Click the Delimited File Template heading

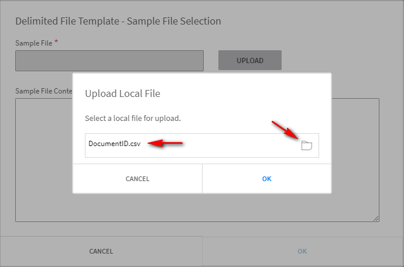coord(118,21)
